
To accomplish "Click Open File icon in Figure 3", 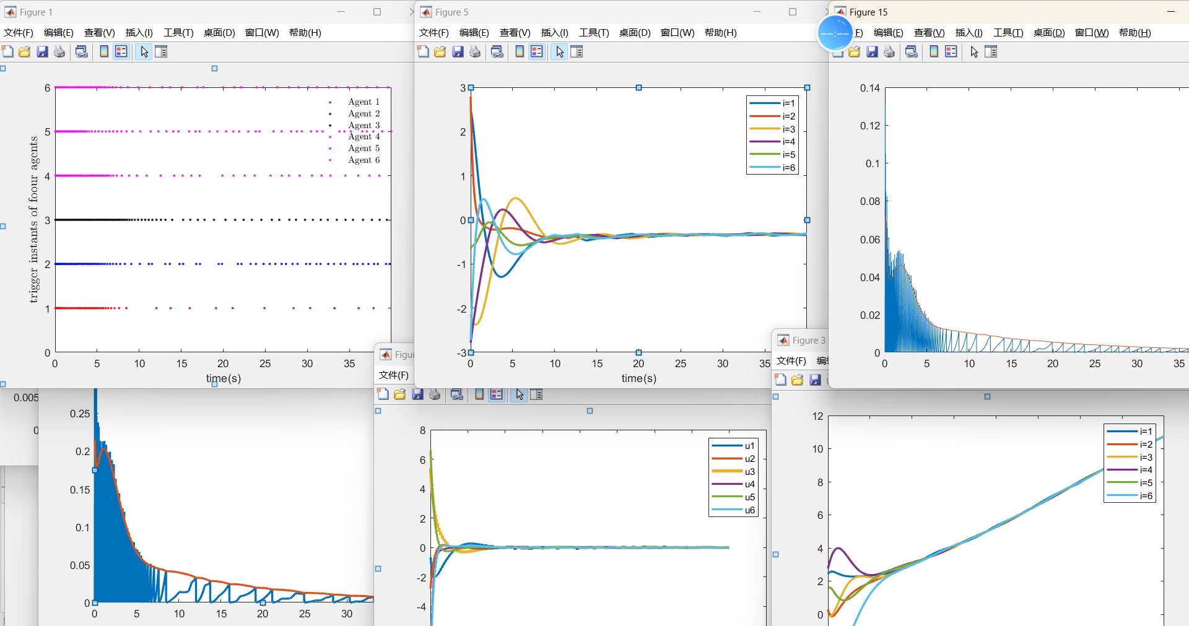I will click(798, 380).
